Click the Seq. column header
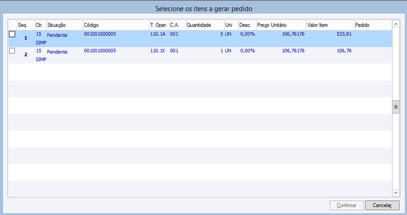 26,25
